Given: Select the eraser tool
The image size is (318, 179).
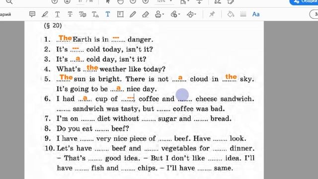Looking at the screenshot, I should 146,14.
